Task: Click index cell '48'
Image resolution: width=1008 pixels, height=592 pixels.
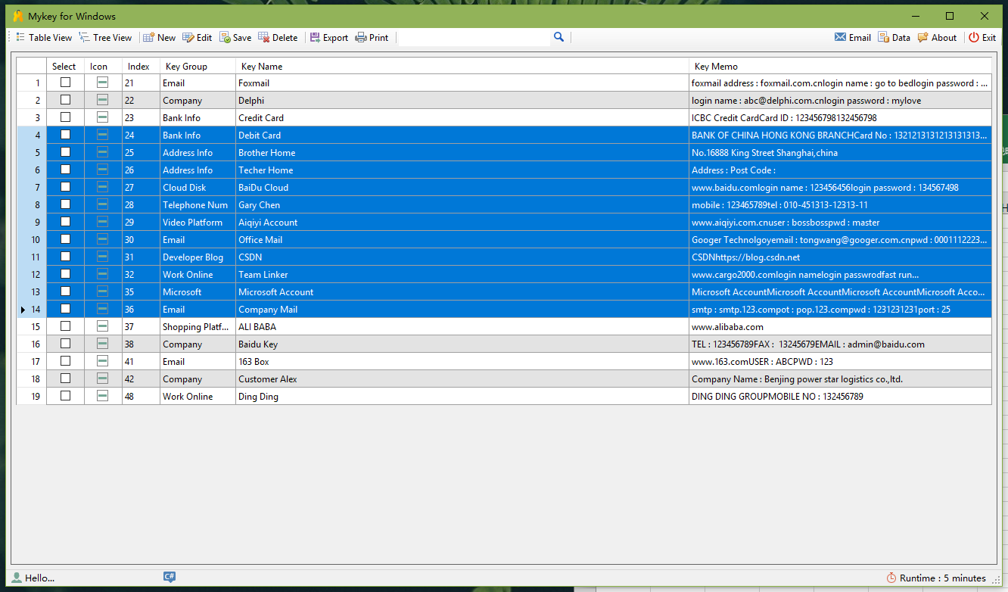Action: click(x=141, y=396)
